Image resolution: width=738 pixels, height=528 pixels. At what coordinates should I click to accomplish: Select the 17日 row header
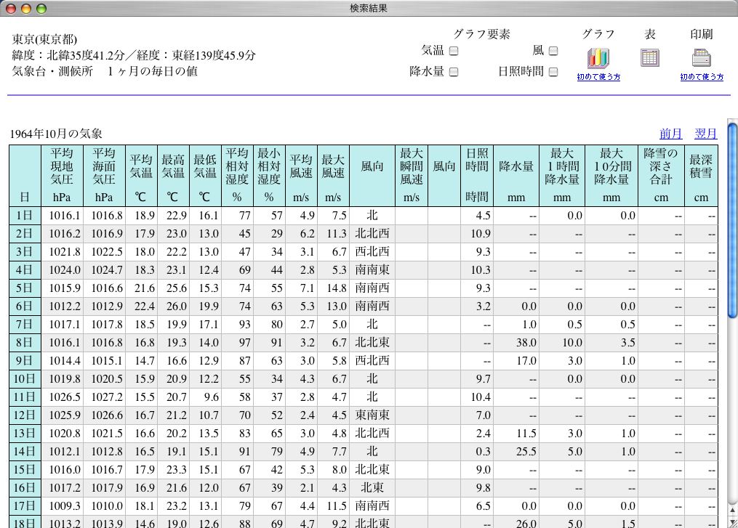[25, 506]
